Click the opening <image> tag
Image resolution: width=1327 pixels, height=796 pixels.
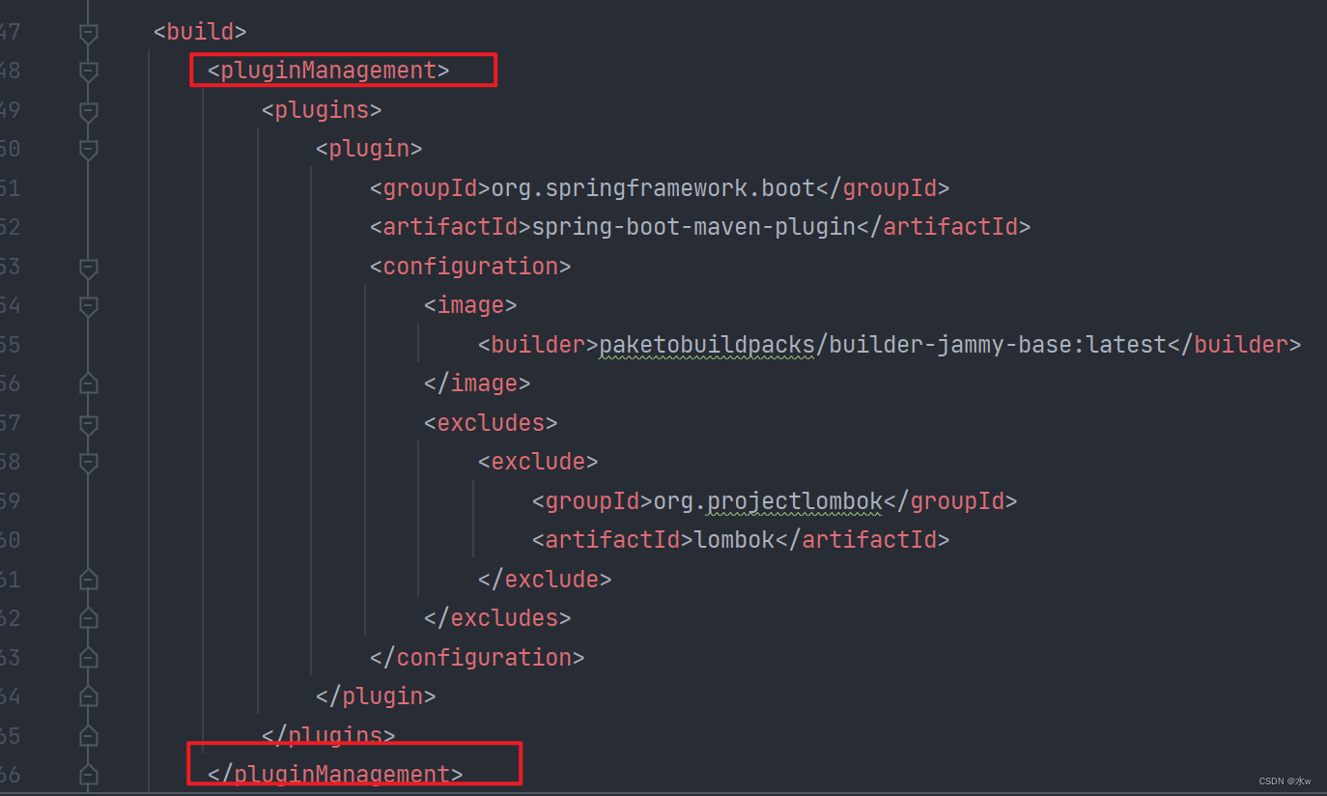[470, 305]
